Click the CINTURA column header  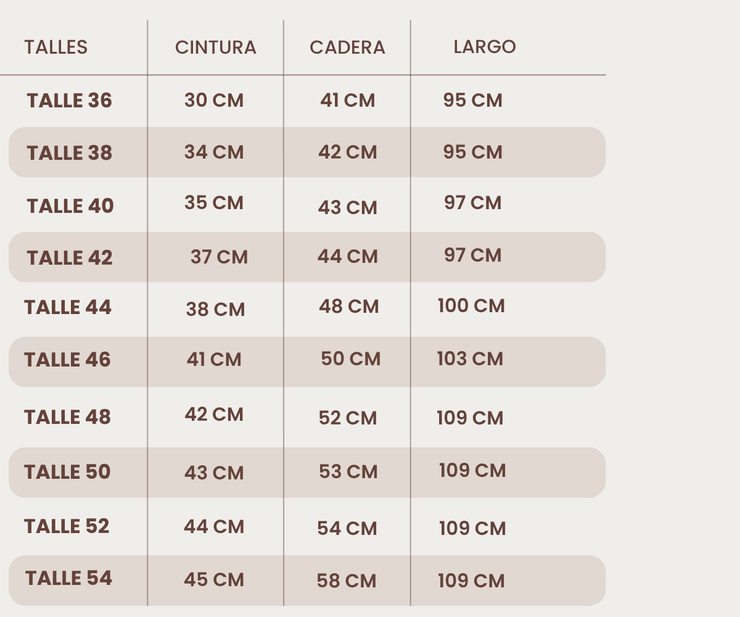[216, 48]
